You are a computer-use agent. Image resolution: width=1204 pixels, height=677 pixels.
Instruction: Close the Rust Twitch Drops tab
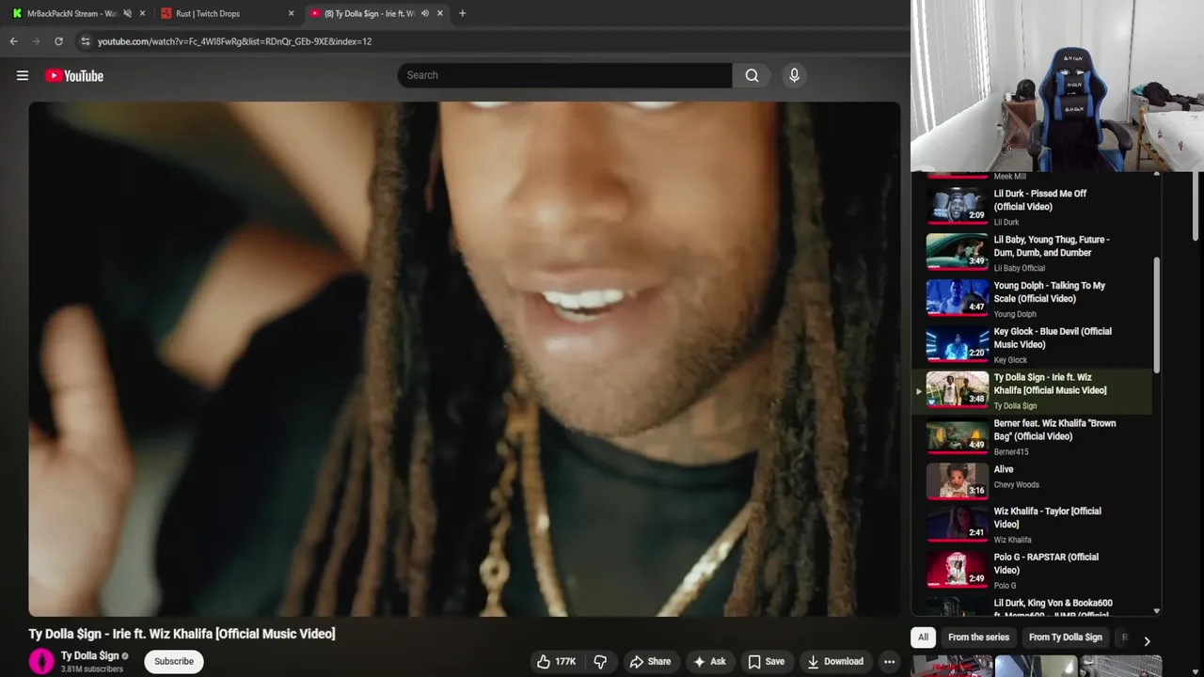tap(291, 13)
